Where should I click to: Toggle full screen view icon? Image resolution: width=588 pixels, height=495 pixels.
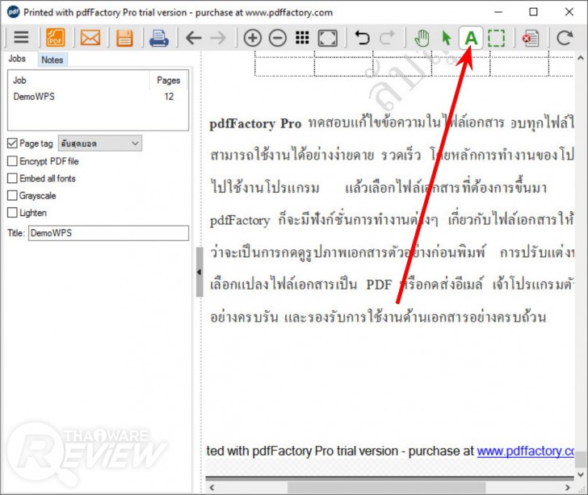tap(327, 38)
